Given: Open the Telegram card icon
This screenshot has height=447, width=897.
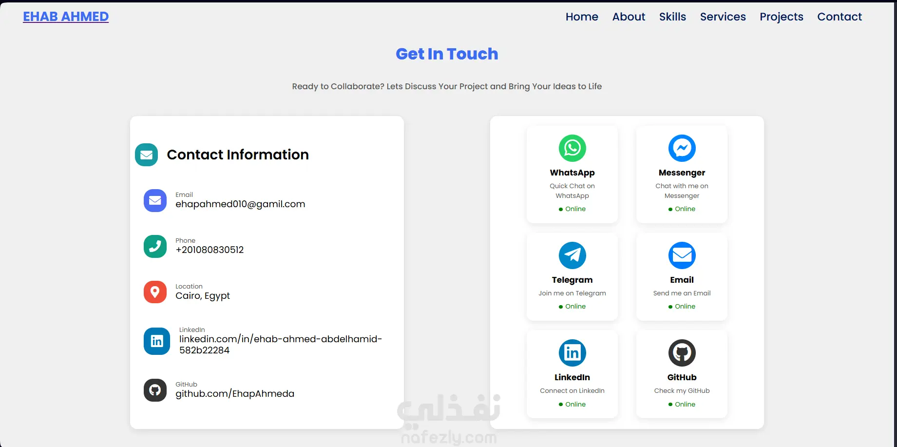Looking at the screenshot, I should tap(573, 255).
